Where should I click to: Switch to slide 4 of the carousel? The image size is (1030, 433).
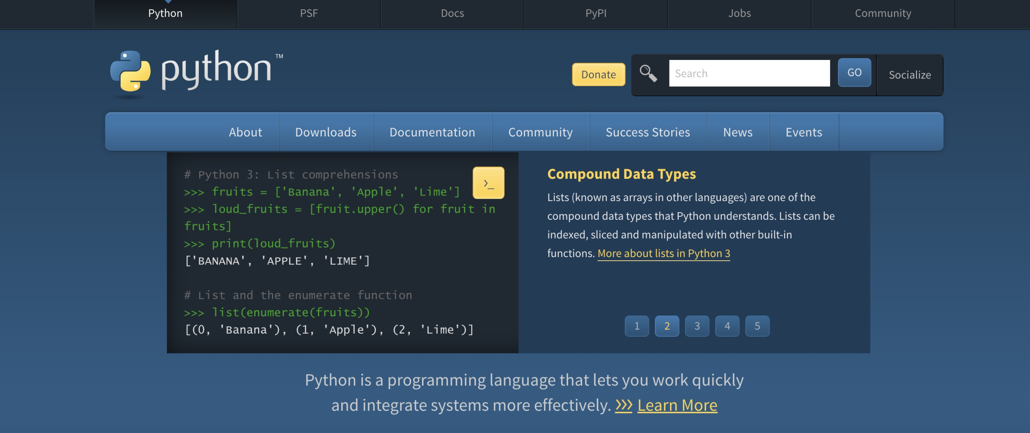(x=727, y=326)
